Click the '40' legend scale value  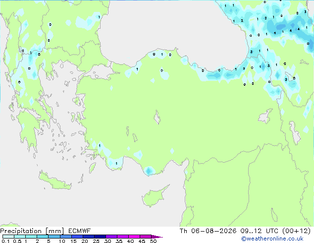coord(130,241)
